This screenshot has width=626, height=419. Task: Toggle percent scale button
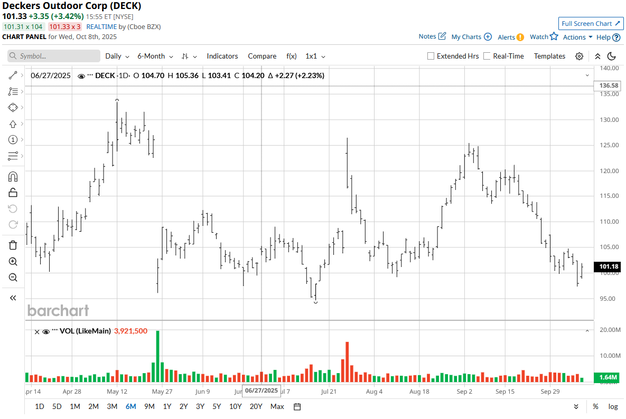(596, 407)
